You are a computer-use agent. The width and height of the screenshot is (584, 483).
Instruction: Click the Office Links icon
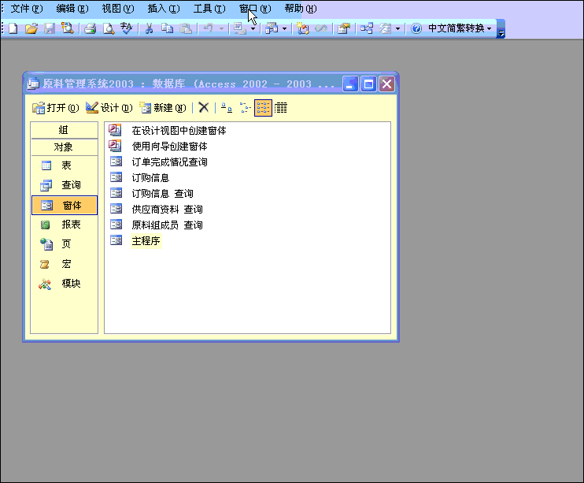coord(239,28)
